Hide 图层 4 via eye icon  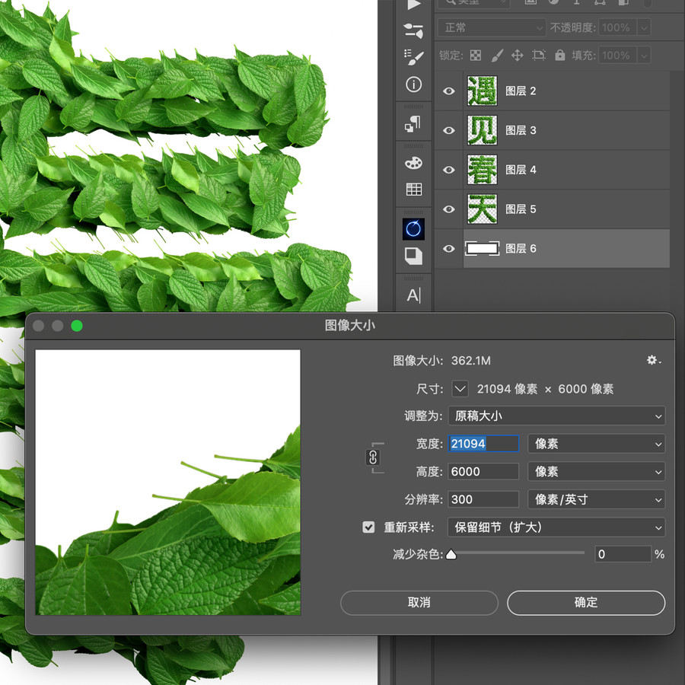[x=448, y=170]
